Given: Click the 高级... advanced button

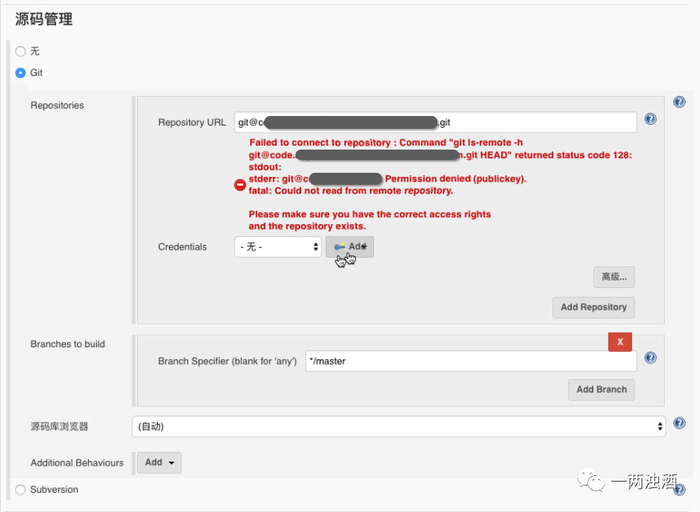Looking at the screenshot, I should 614,277.
